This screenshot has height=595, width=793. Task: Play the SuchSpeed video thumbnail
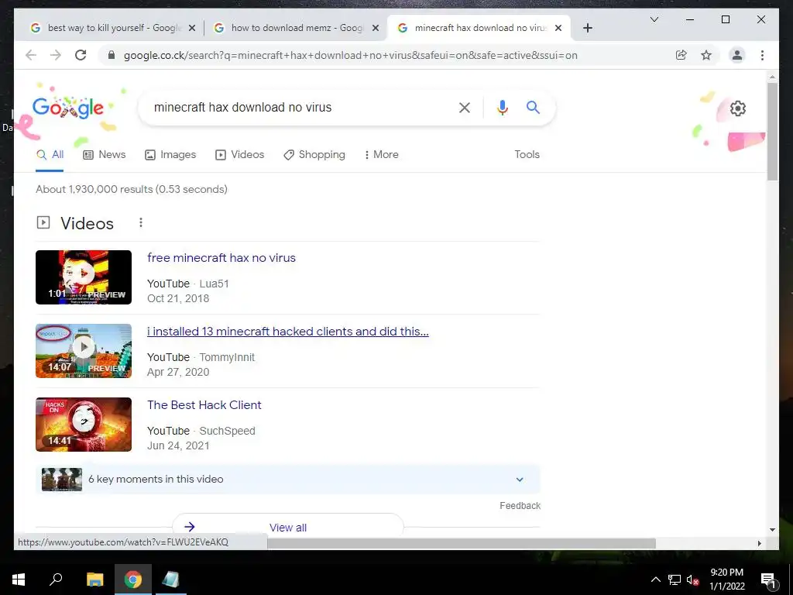coord(84,425)
